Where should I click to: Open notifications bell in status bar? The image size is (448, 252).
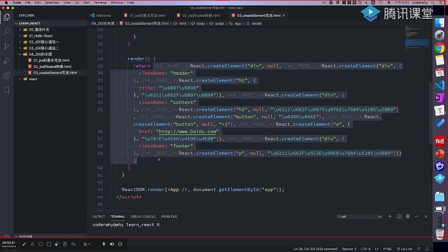pos(427,249)
